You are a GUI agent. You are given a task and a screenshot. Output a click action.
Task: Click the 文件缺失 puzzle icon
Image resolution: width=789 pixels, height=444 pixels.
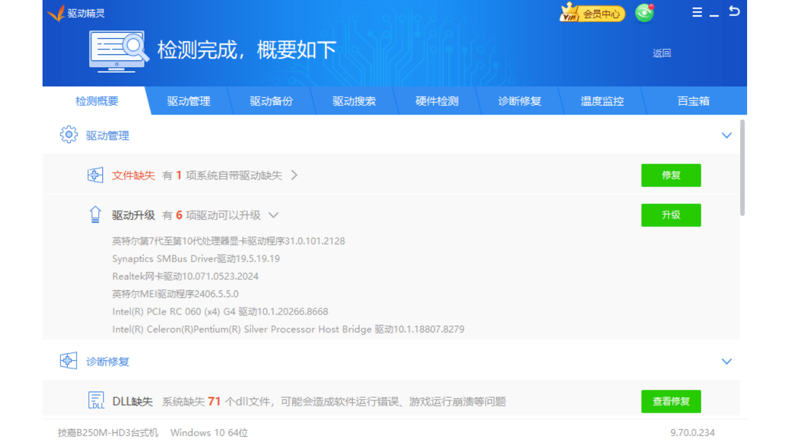(95, 175)
